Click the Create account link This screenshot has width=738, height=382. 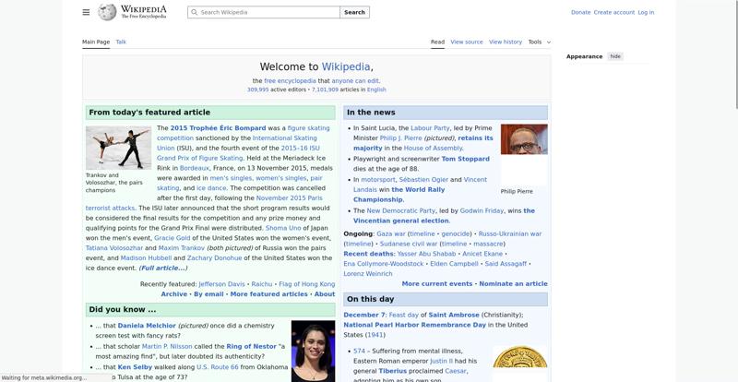coord(614,12)
